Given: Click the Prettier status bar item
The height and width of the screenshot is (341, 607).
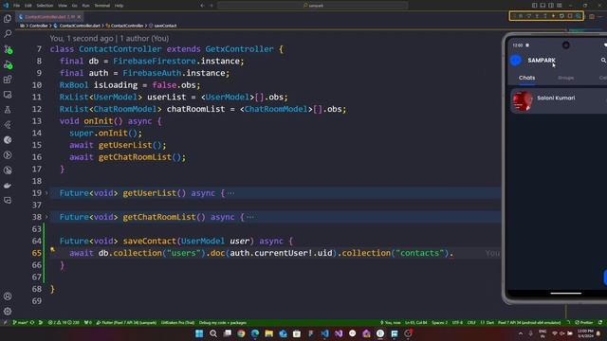Looking at the screenshot, I should click(x=584, y=322).
